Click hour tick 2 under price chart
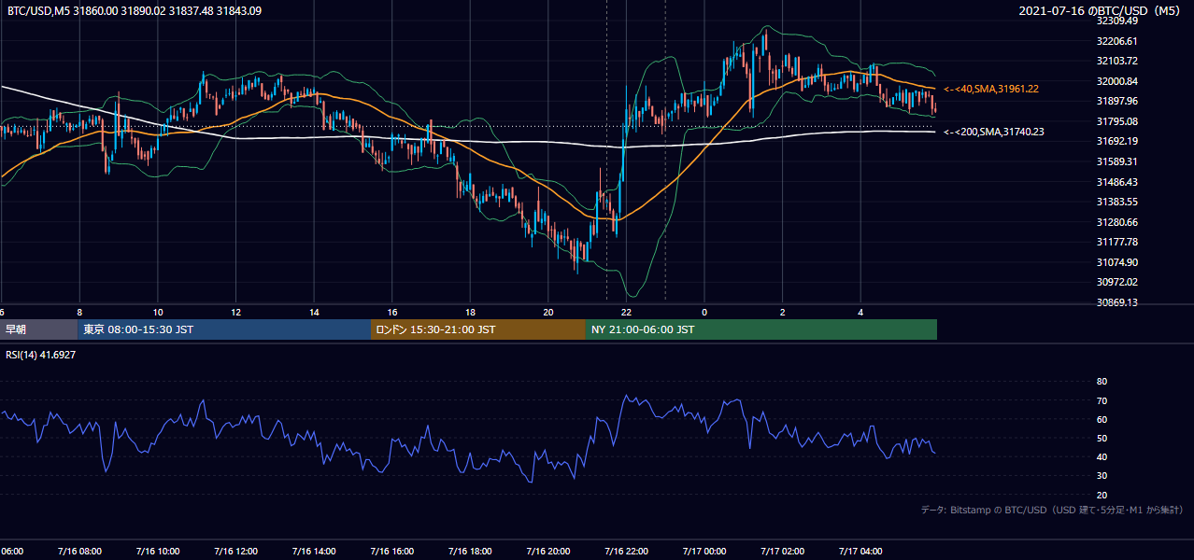 coord(783,313)
